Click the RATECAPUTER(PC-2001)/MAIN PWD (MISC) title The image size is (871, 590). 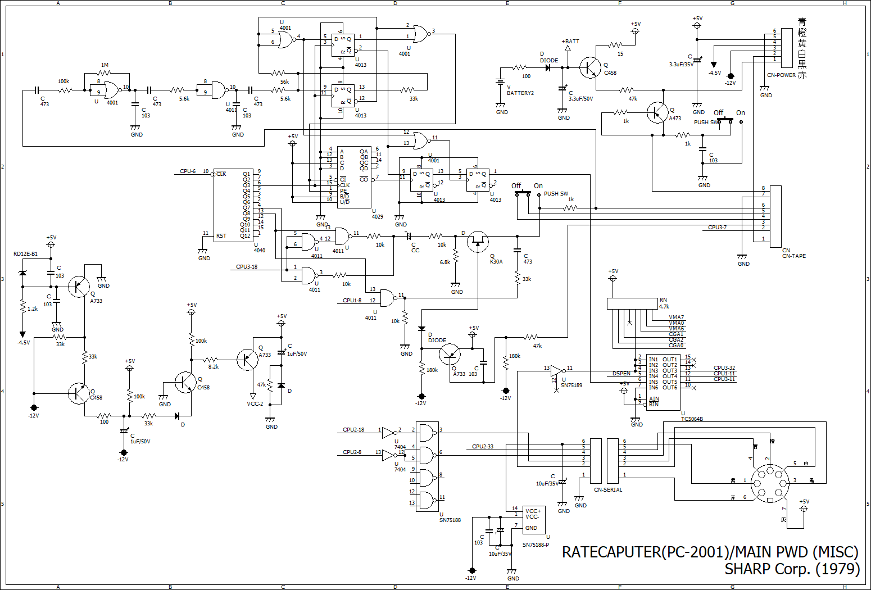[x=710, y=552]
